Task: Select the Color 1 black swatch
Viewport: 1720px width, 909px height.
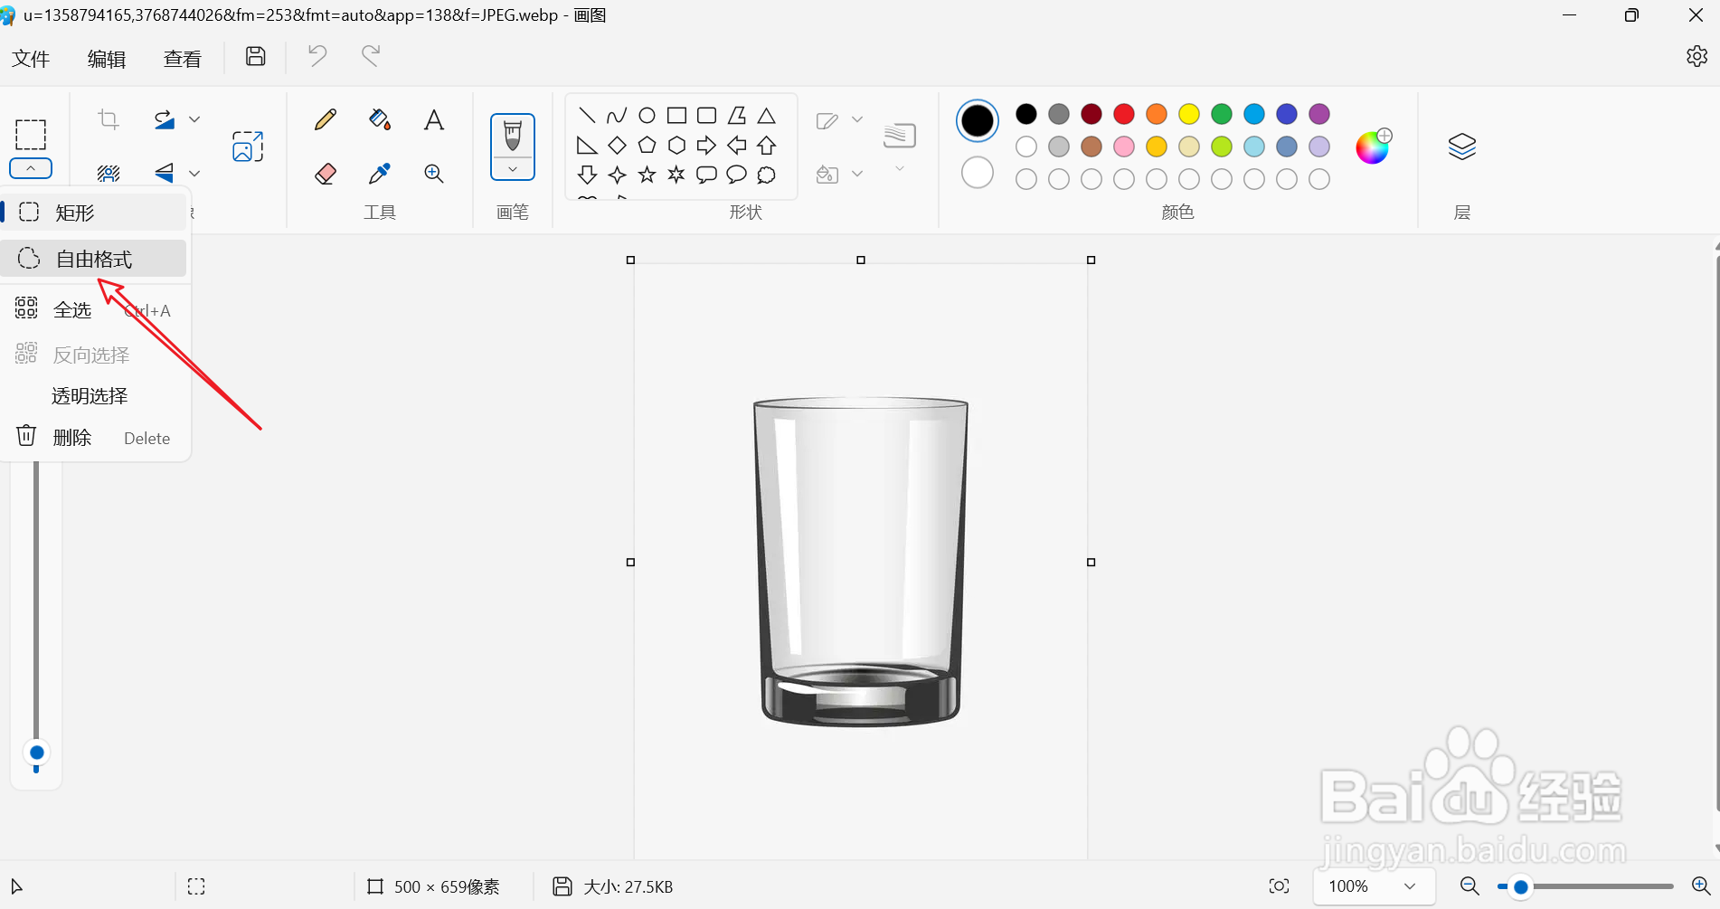Action: point(978,121)
